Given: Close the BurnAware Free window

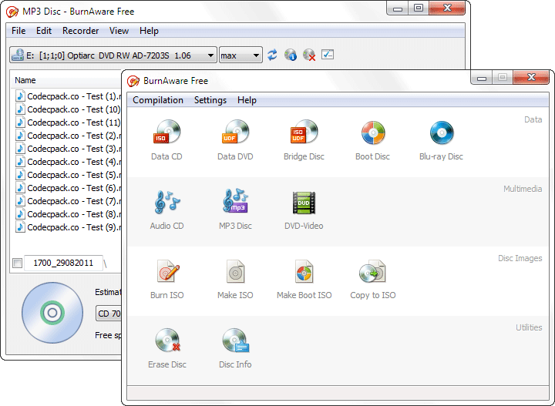Looking at the screenshot, I should click(x=531, y=78).
